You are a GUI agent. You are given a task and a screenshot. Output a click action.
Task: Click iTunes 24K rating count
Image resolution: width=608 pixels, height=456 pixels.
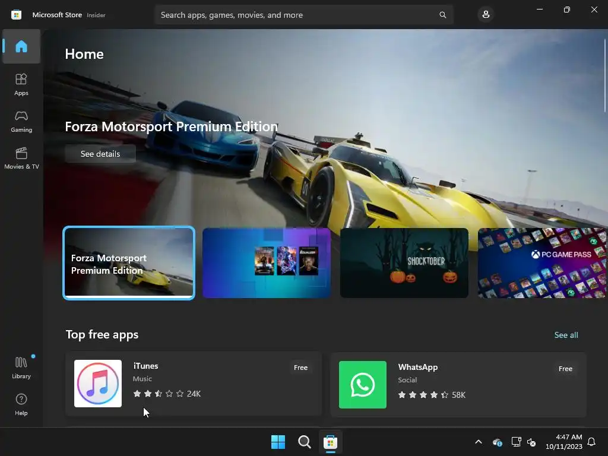coord(194,394)
